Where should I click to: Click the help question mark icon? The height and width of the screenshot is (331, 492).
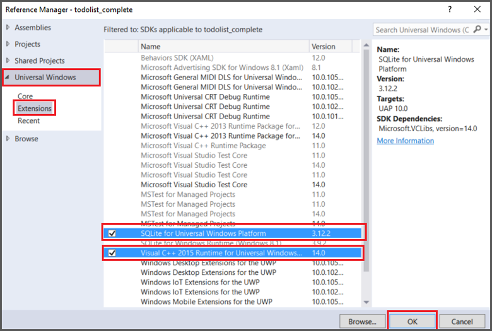pyautogui.click(x=450, y=9)
